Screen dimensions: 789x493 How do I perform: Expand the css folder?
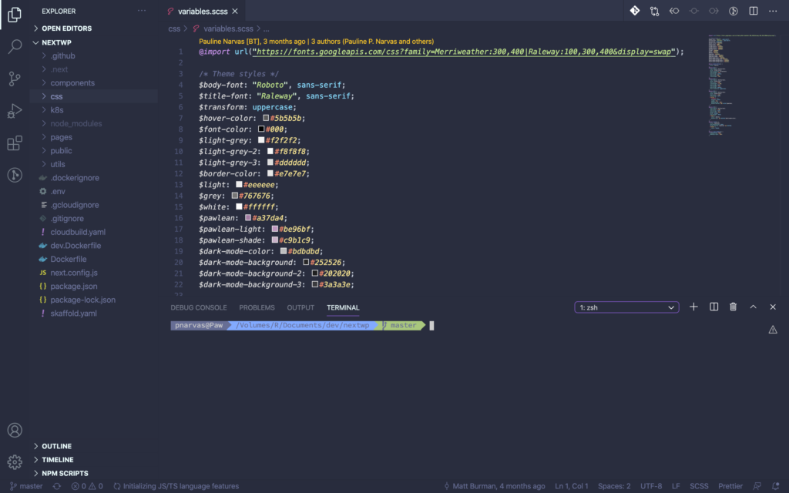(x=56, y=96)
